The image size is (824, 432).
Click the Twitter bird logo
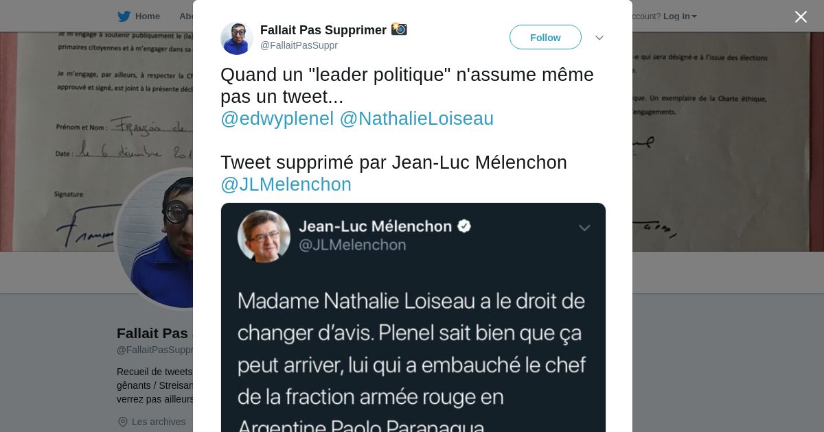coord(124,16)
